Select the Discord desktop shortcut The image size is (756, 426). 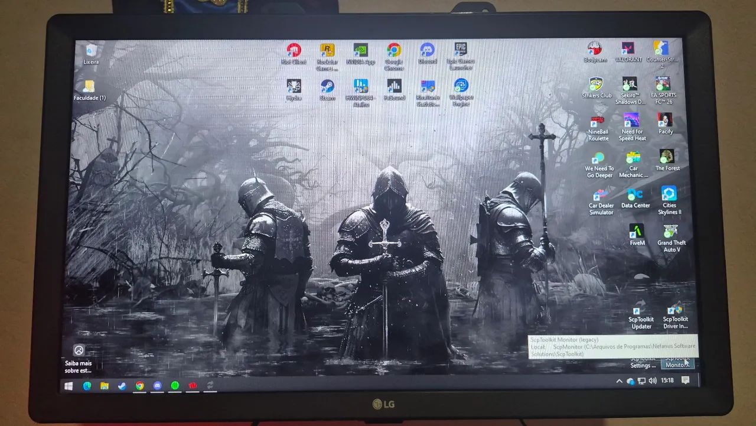[428, 53]
